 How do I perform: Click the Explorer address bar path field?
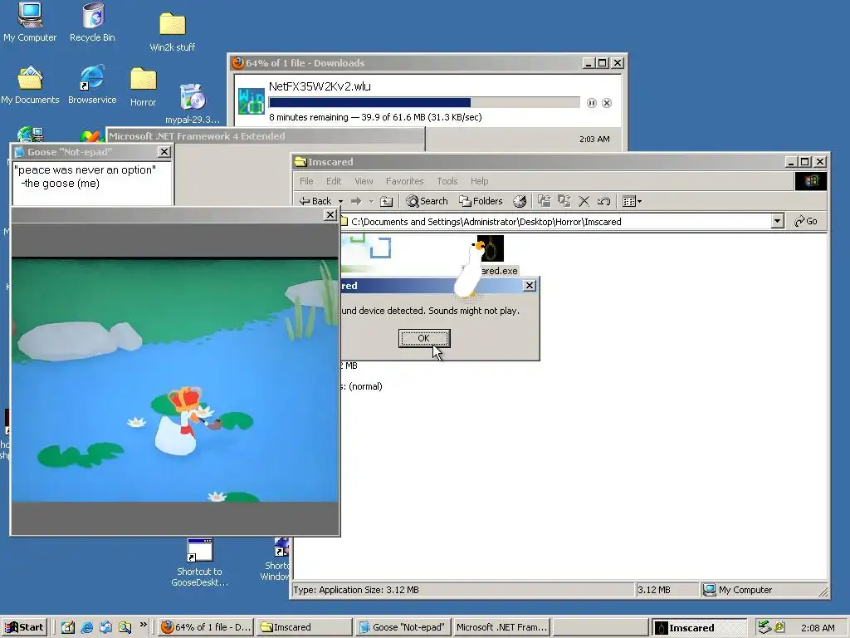[554, 221]
